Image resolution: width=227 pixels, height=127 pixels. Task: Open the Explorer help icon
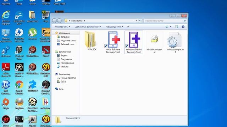pyautogui.click(x=183, y=27)
